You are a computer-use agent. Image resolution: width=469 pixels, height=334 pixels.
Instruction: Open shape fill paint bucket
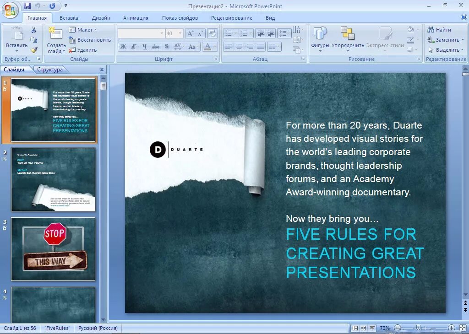click(413, 30)
